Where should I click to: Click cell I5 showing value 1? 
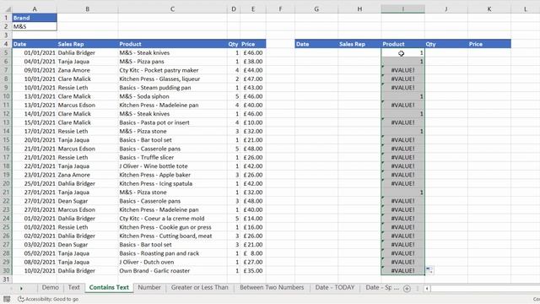pyautogui.click(x=402, y=52)
